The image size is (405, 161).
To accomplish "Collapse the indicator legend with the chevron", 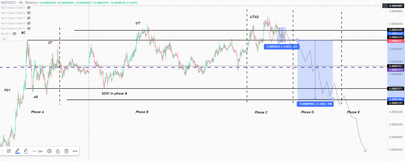I will click(x=4, y=39).
